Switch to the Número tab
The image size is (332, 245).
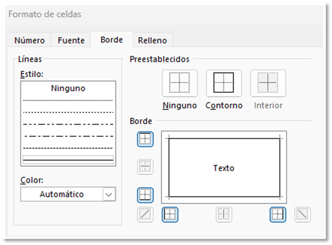(30, 41)
